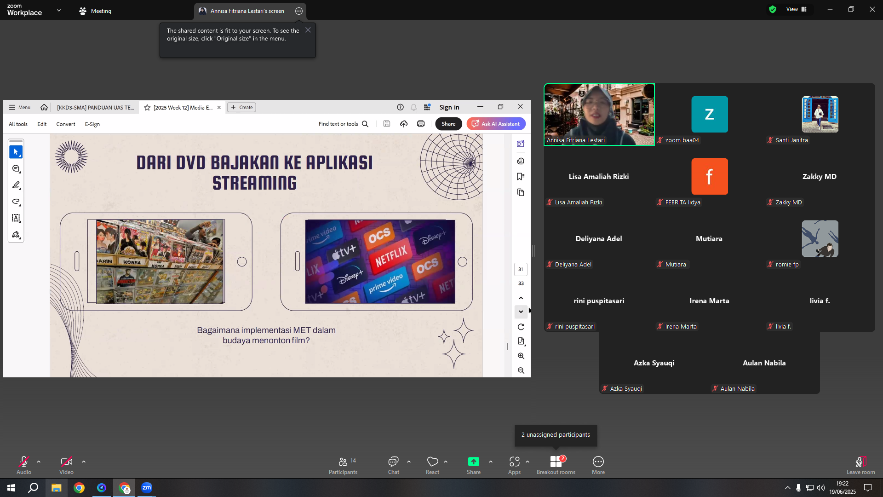Open the View layout menu
Image resolution: width=883 pixels, height=497 pixels.
797,9
